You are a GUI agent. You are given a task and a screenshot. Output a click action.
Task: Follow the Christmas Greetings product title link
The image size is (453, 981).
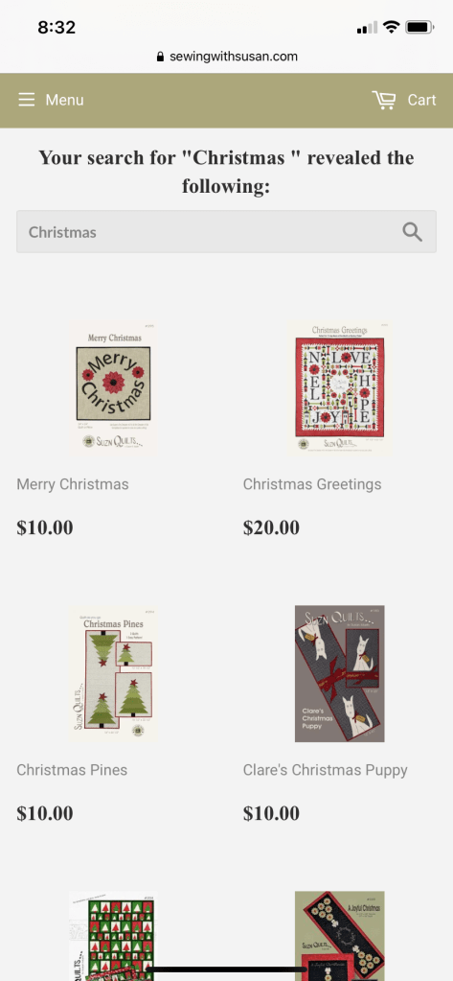coord(312,484)
